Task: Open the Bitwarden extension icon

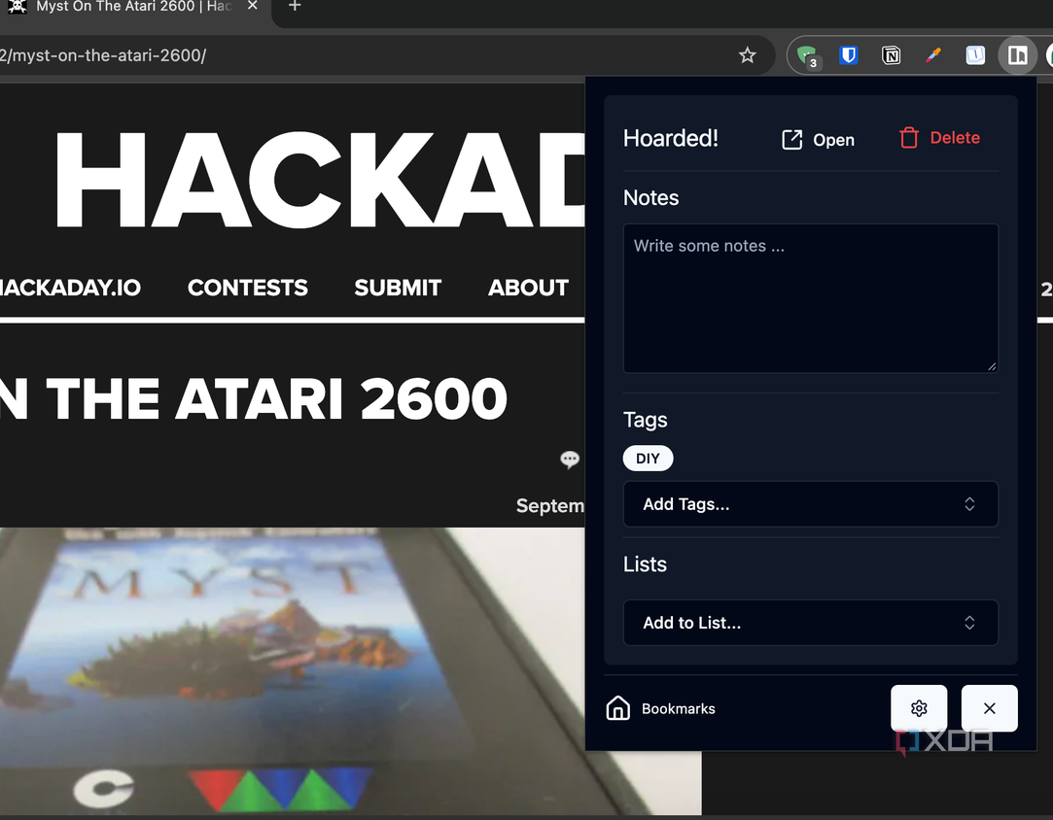Action: [x=849, y=55]
